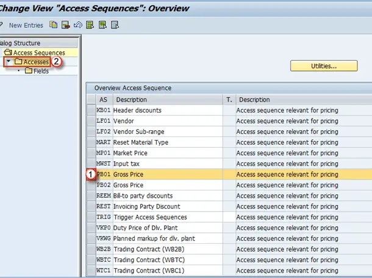Click the Deselect All icon in toolbar

tap(115, 25)
